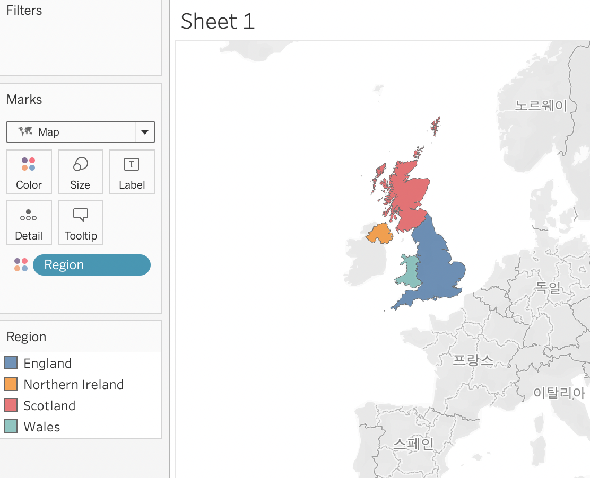Click the England blue legend swatch
590x478 pixels.
pos(11,363)
